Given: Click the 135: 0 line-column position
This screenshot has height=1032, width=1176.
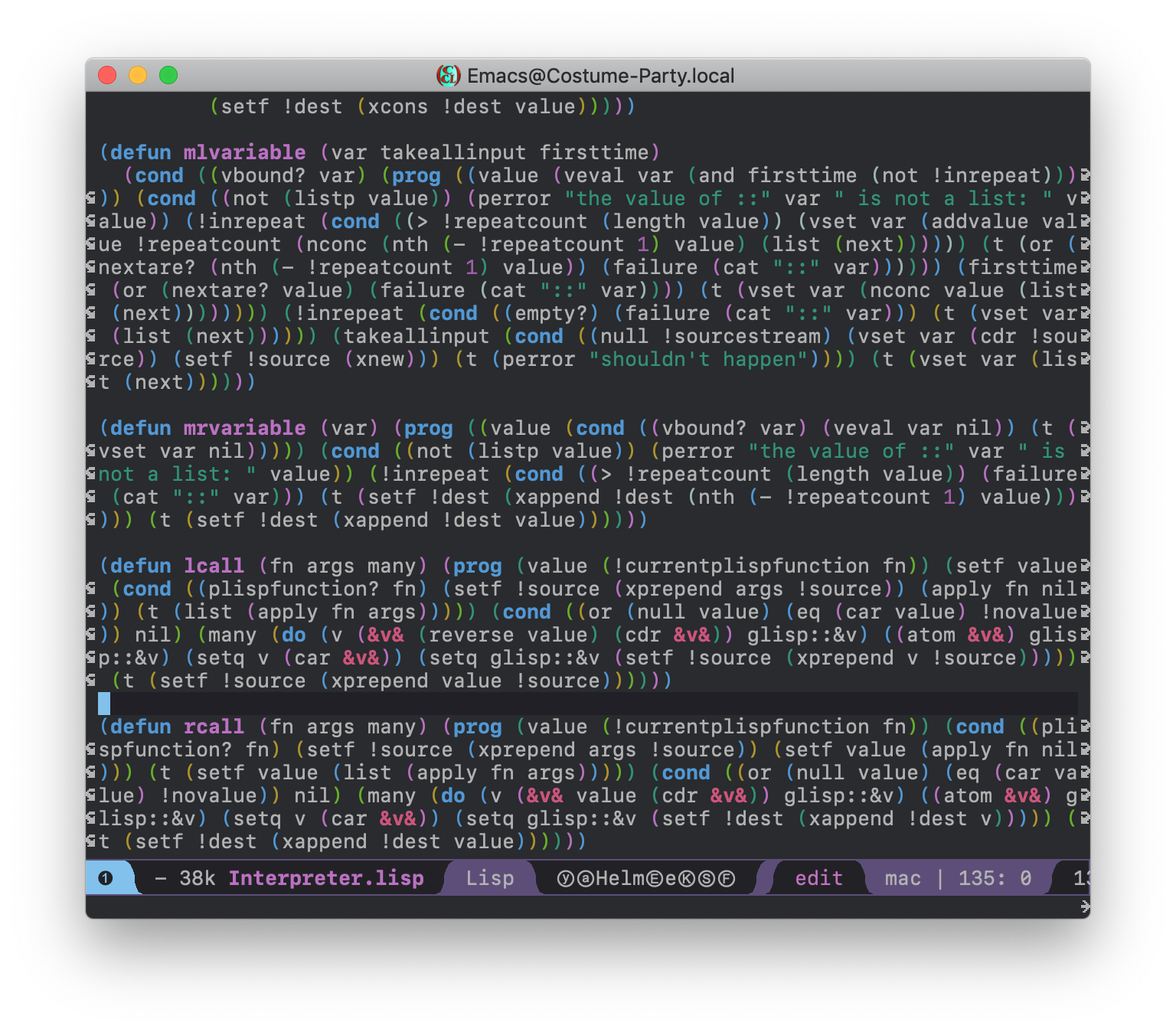Looking at the screenshot, I should [x=995, y=878].
